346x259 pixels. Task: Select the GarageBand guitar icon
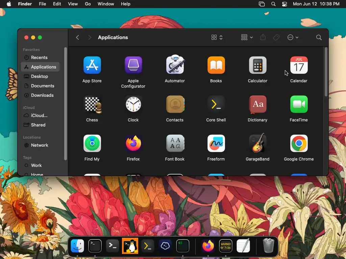tap(257, 143)
